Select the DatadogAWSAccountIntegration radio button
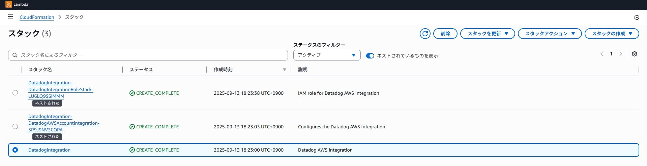 15,126
